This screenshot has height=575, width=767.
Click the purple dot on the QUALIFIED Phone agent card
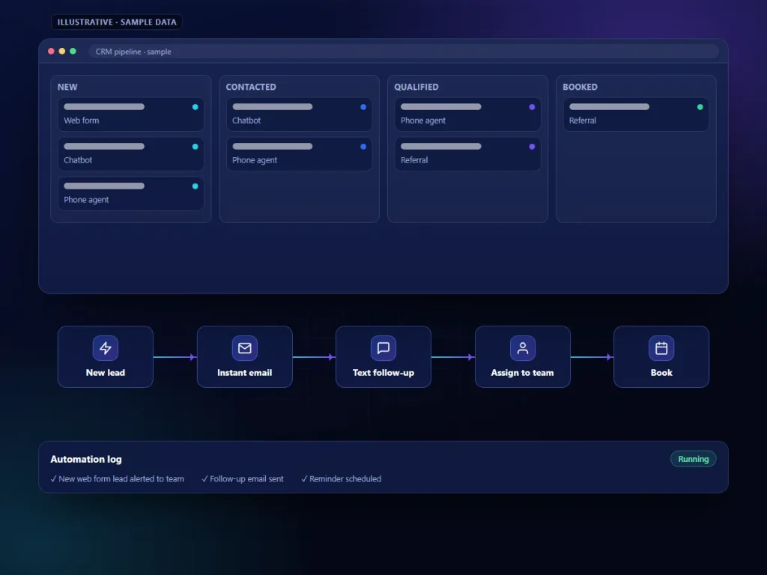pos(533,107)
